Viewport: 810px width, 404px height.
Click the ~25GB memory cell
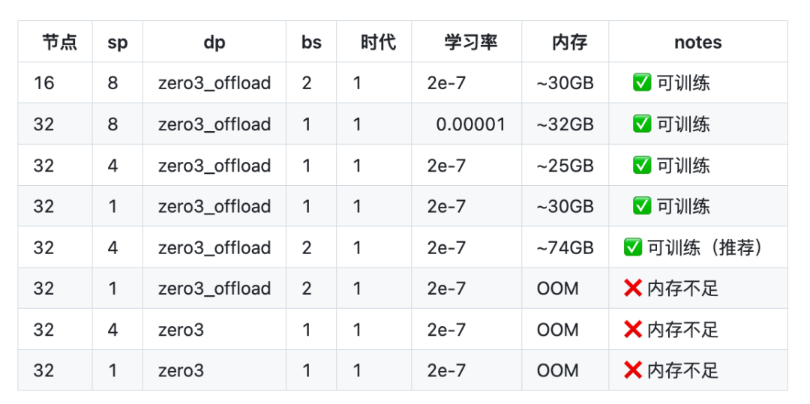[565, 165]
